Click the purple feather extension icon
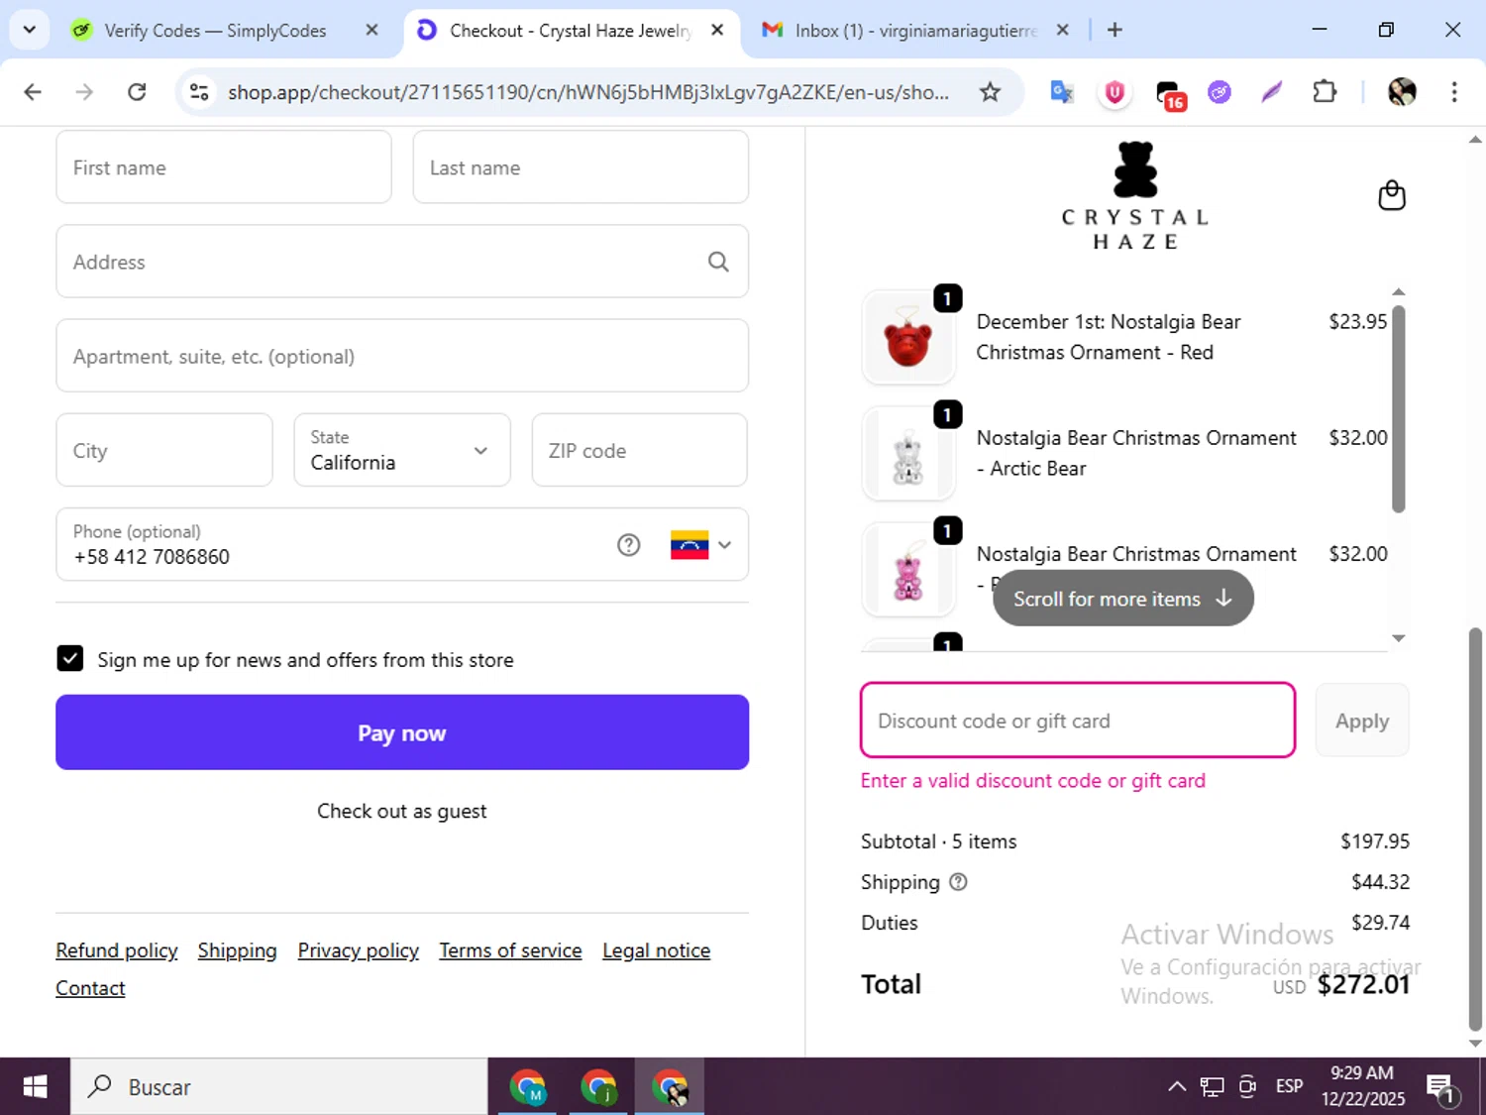The height and width of the screenshot is (1115, 1486). (x=1272, y=92)
